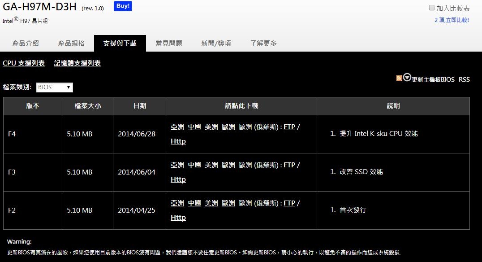Screen dimensions: 482x262
Task: Click the 說明 column header
Action: (393, 106)
